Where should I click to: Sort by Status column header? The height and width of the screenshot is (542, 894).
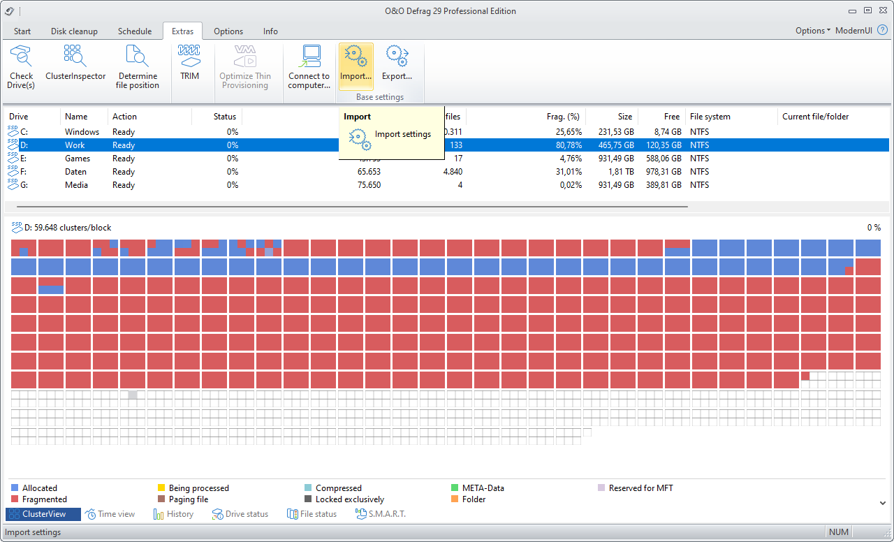217,117
